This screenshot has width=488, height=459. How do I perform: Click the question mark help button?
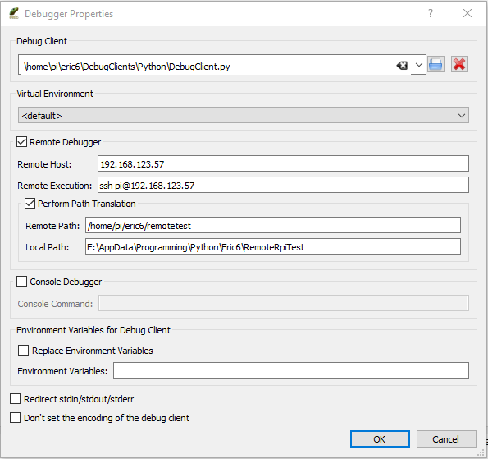pyautogui.click(x=430, y=13)
